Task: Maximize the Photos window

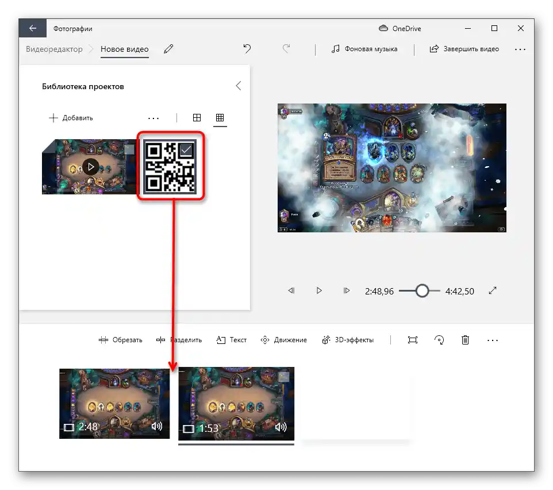Action: [494, 28]
